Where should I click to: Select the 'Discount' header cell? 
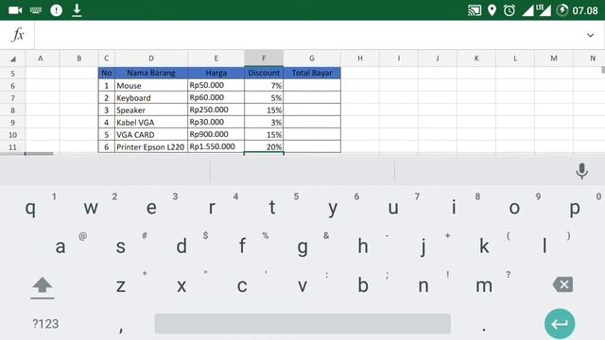pos(264,73)
